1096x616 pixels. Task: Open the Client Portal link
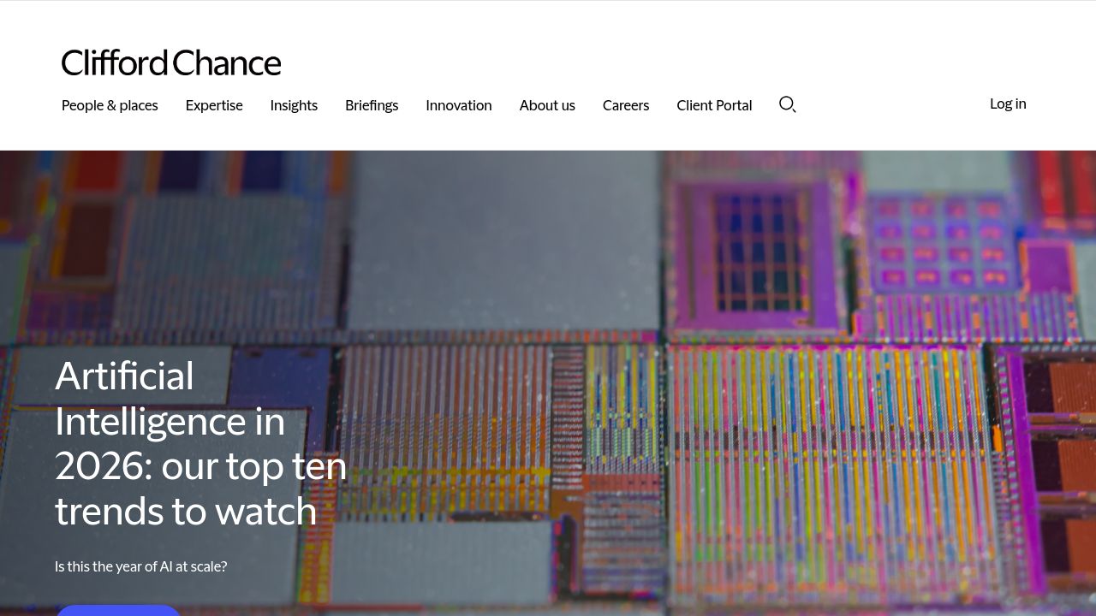[x=714, y=105]
